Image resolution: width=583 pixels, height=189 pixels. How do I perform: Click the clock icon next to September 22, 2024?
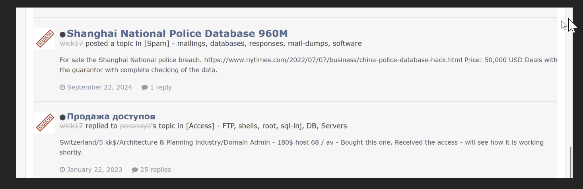(62, 87)
